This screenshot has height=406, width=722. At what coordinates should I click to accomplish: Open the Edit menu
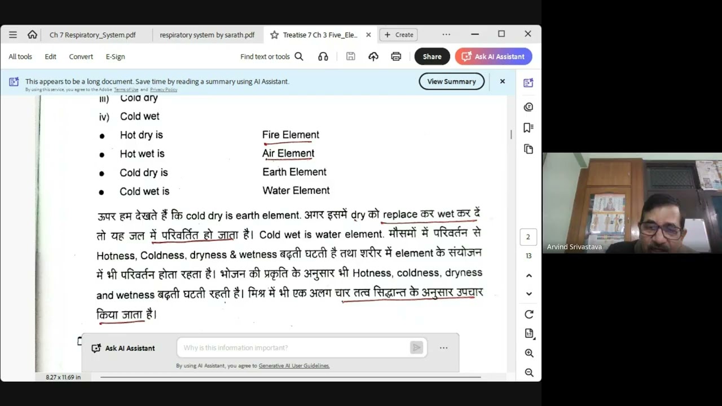pyautogui.click(x=51, y=56)
